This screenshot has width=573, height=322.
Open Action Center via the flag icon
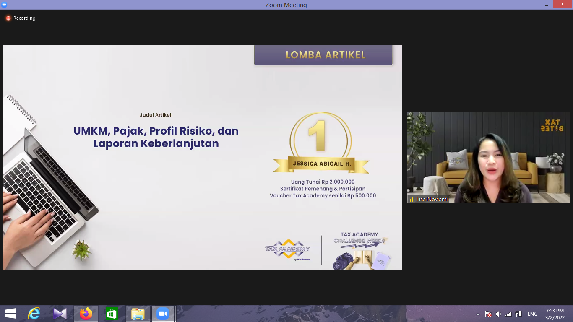click(488, 314)
